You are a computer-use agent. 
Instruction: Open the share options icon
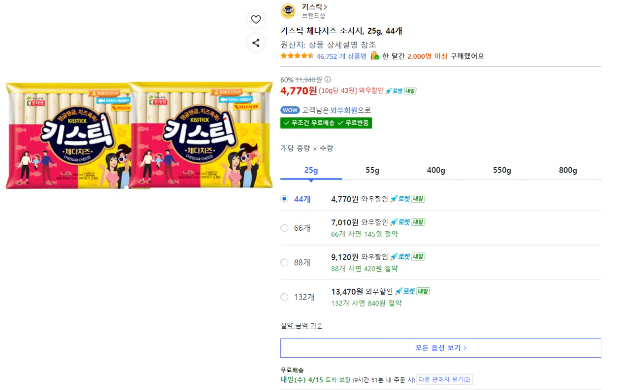click(256, 43)
